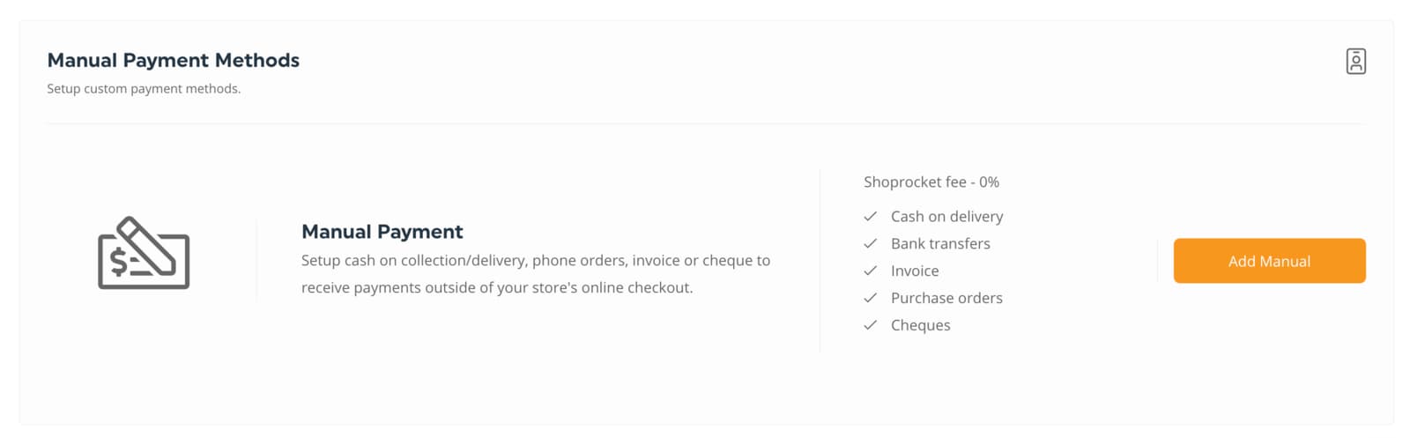This screenshot has height=438, width=1410.
Task: Click checkmark beside Purchase orders
Action: click(871, 298)
